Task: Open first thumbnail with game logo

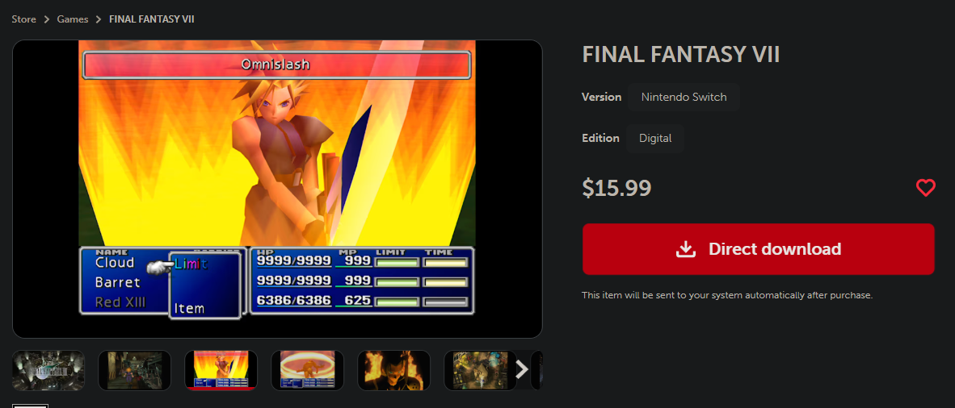Action: coord(48,370)
